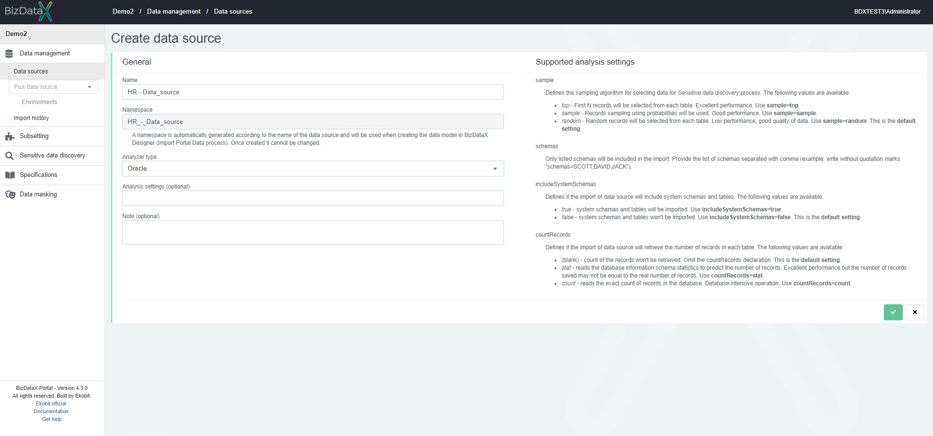
Task: Click the Namespace field
Action: 313,122
